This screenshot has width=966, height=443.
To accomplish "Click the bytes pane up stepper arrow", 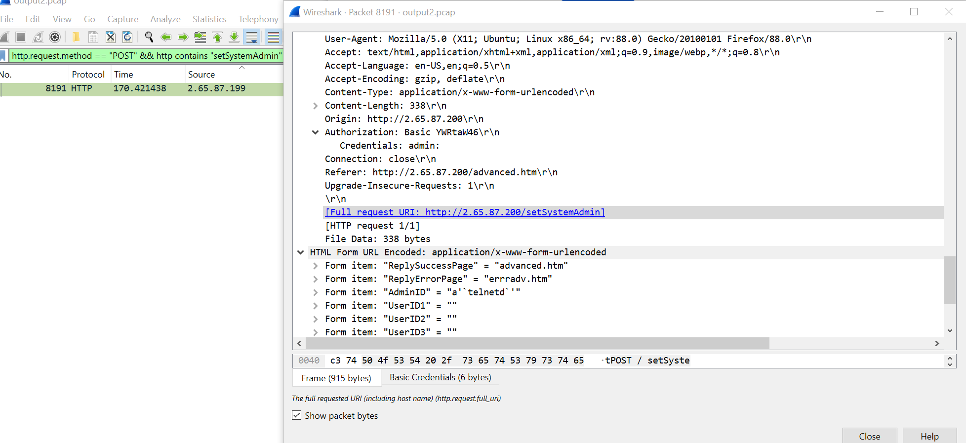I will 950,358.
